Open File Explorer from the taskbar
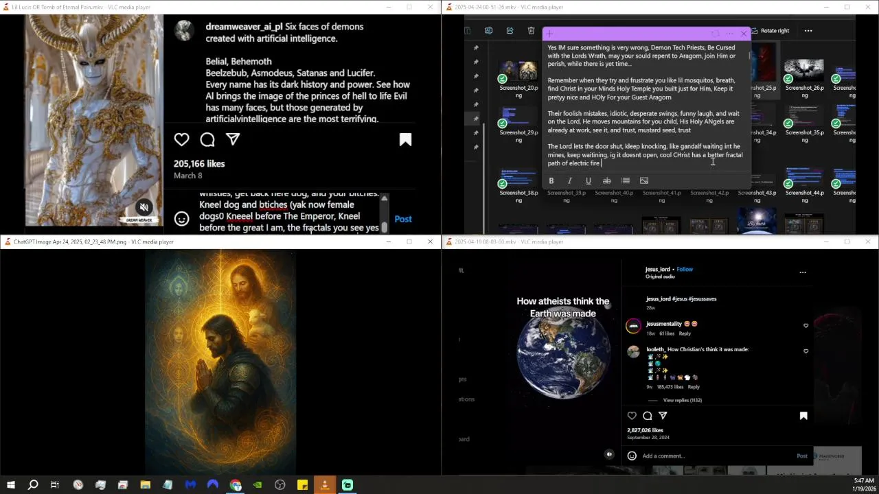Viewport: 879px width, 494px height. (x=146, y=485)
